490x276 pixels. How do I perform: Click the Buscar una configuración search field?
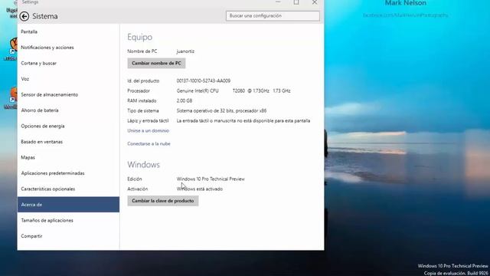pyautogui.click(x=273, y=15)
